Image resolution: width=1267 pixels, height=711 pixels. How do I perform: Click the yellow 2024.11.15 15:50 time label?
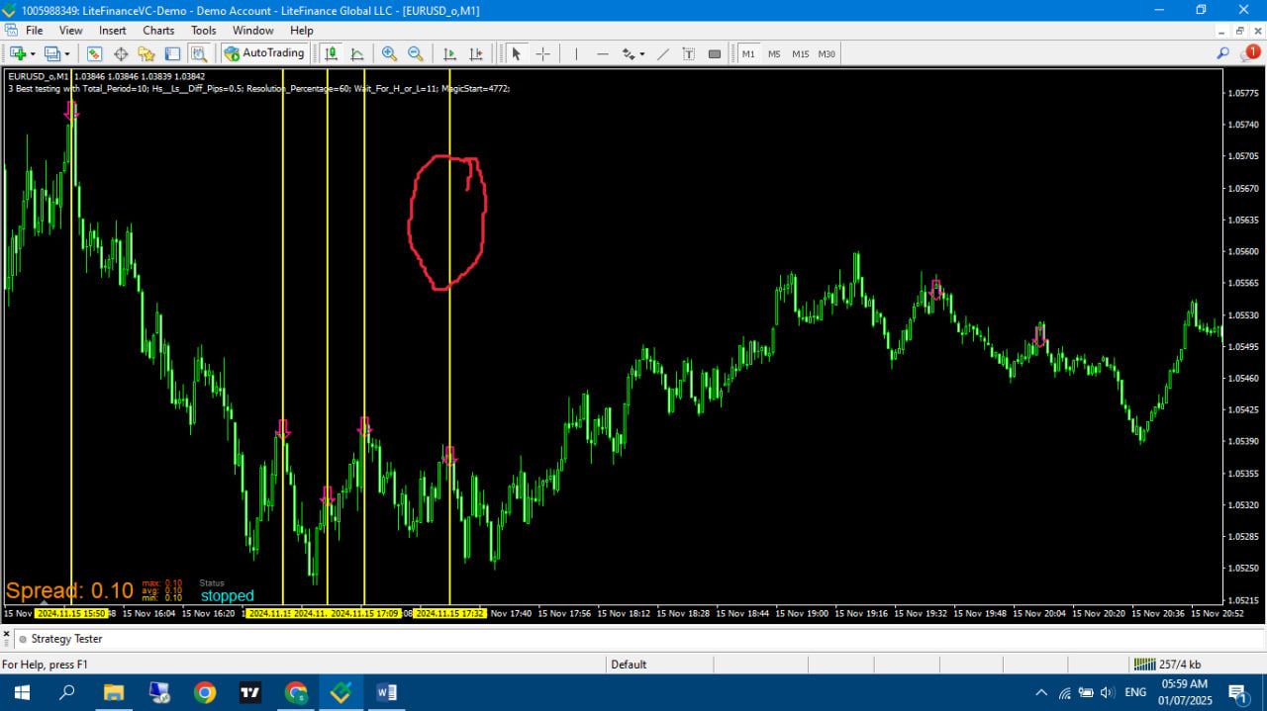(71, 613)
